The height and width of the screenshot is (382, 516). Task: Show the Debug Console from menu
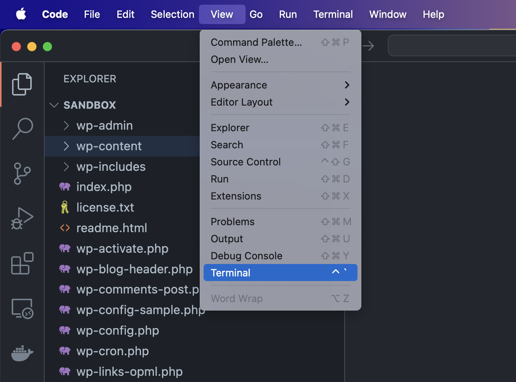280,256
